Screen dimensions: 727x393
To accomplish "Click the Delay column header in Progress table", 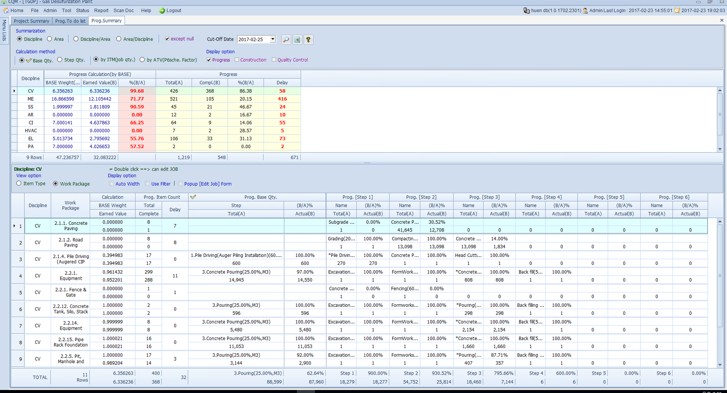I will click(x=282, y=83).
